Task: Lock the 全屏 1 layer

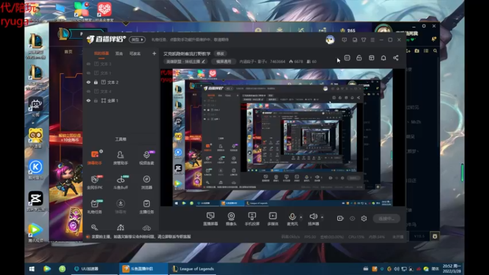Action: tap(96, 101)
